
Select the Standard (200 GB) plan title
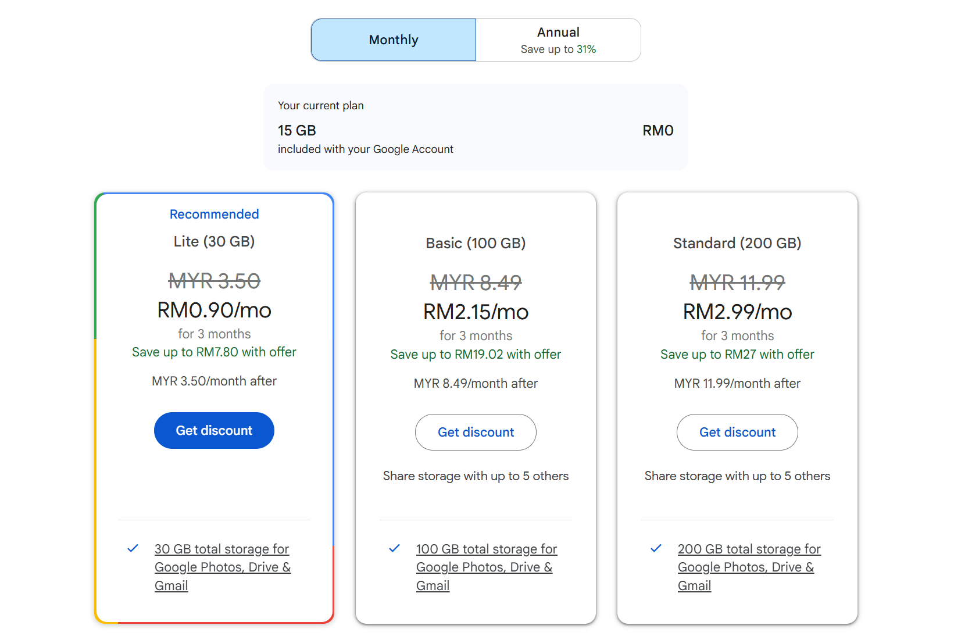[737, 243]
